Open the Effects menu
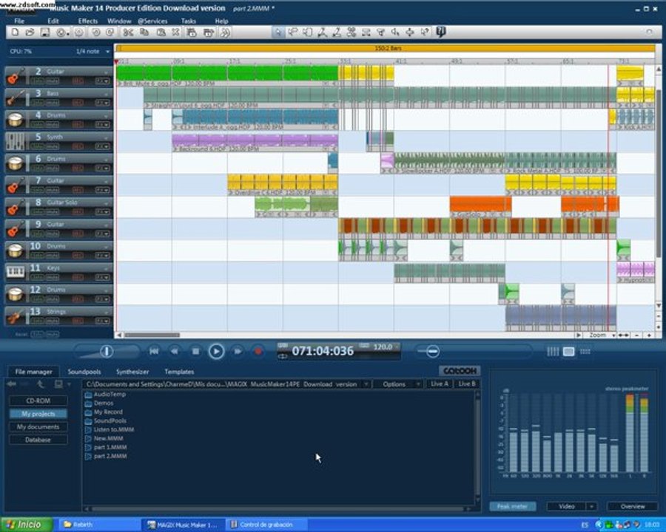Image resolution: width=666 pixels, height=532 pixels. point(87,21)
